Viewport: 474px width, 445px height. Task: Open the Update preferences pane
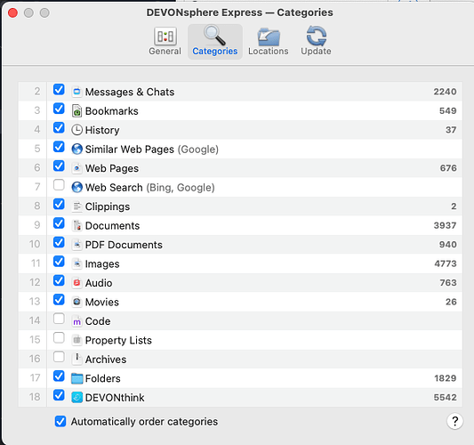pos(316,42)
